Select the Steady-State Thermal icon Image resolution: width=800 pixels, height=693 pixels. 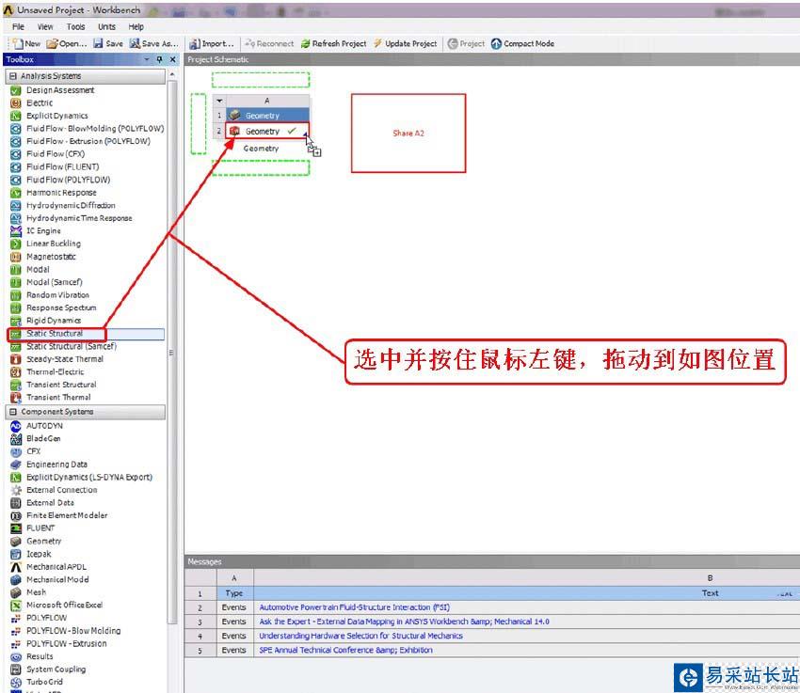(16, 359)
